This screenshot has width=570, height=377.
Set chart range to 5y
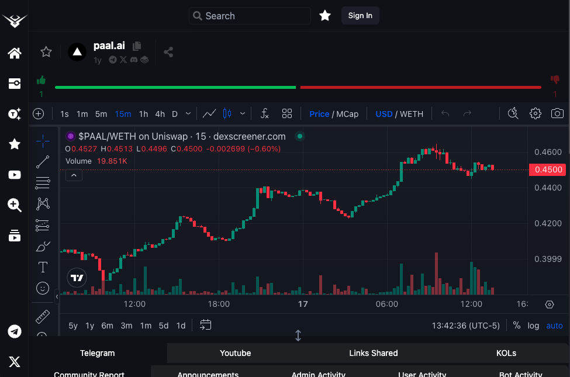point(73,326)
